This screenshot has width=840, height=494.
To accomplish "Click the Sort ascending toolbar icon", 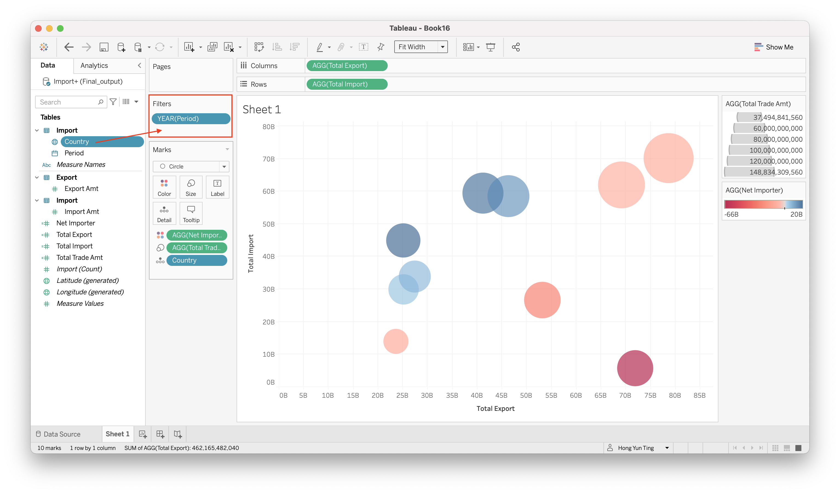I will pyautogui.click(x=277, y=47).
